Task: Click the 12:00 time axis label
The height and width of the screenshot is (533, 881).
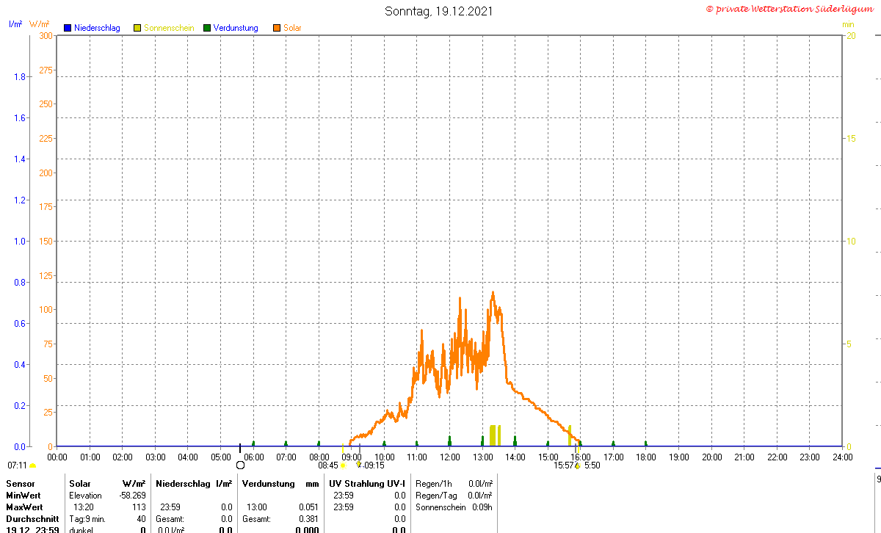Action: 449,457
